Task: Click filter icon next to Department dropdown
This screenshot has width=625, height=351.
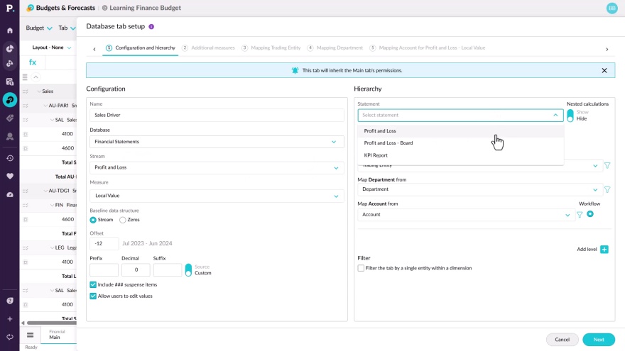Action: [607, 190]
